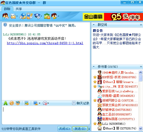Click the cat avatar of 邪狼文娱会所
The height and width of the screenshot is (132, 143).
100,105
